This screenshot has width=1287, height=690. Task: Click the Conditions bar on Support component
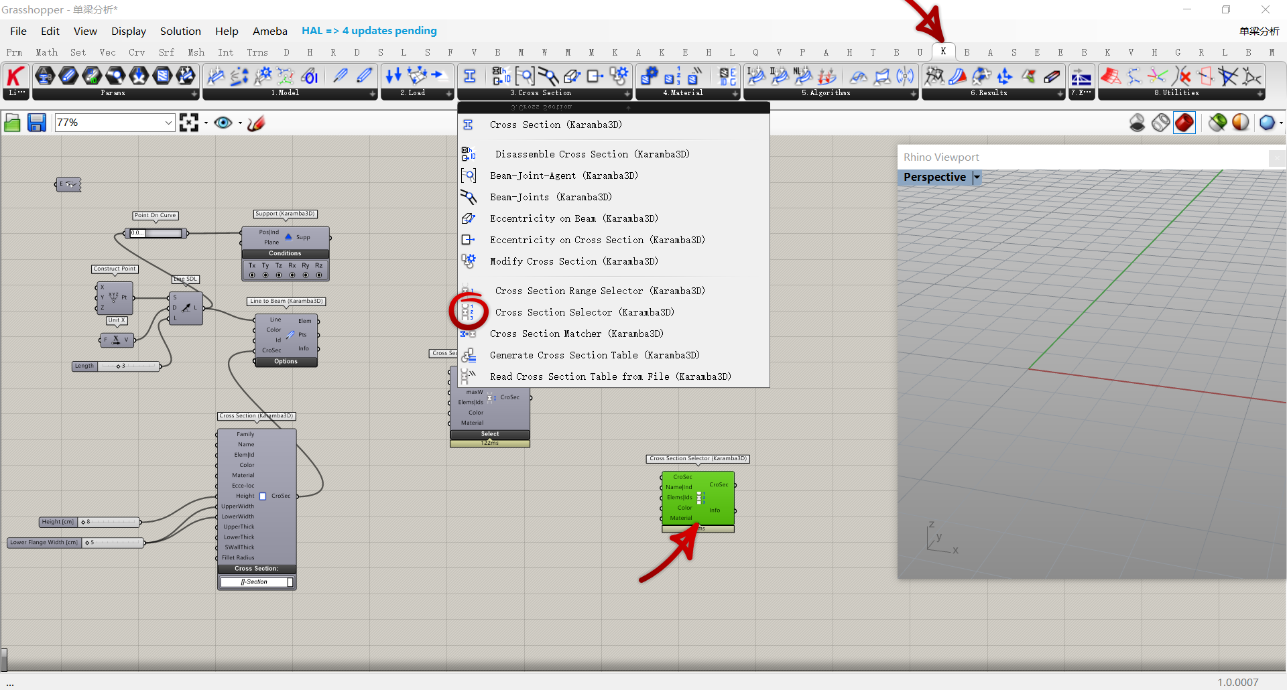coord(285,253)
